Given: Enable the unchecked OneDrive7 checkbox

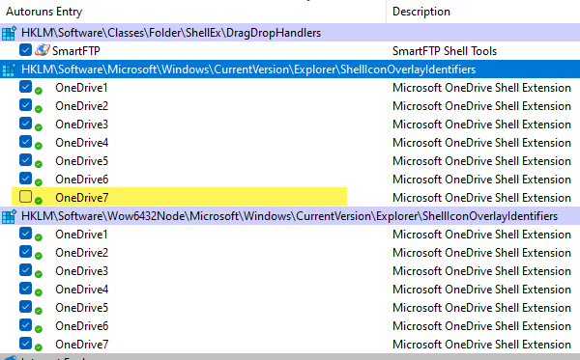Looking at the screenshot, I should point(25,197).
